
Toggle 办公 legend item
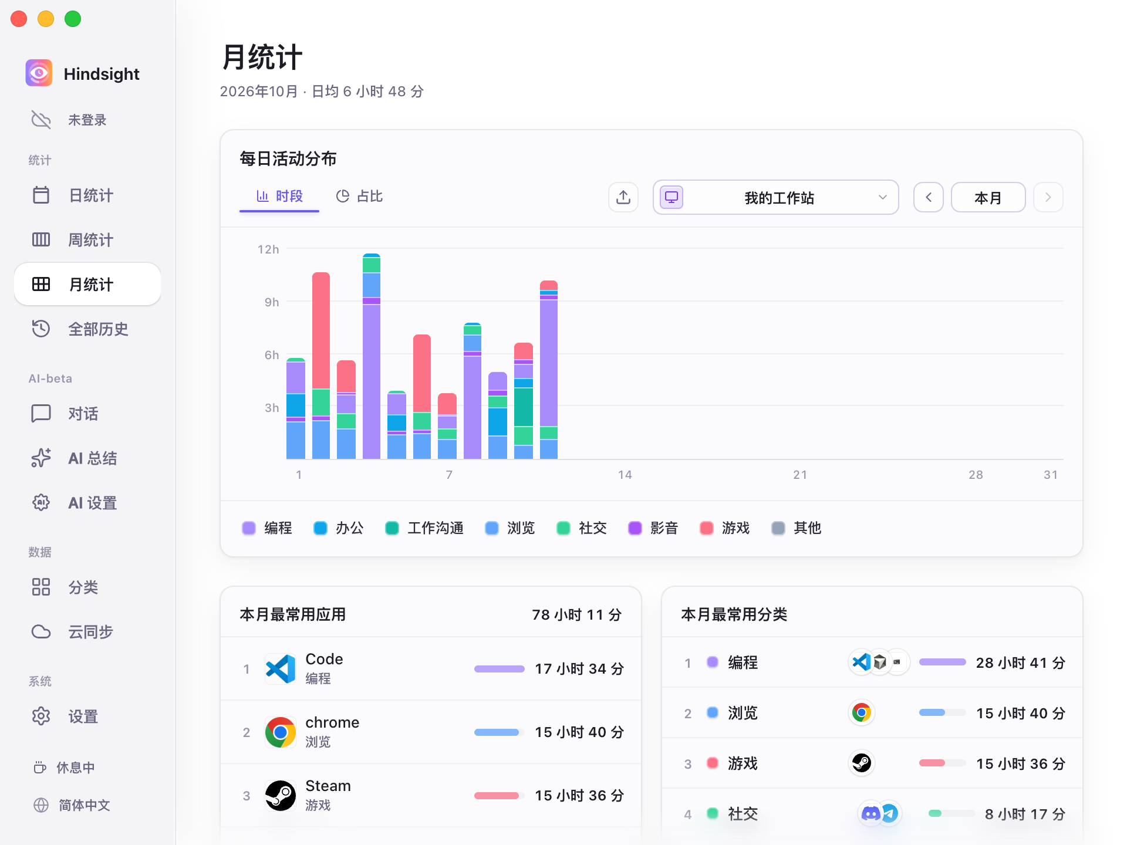(x=339, y=528)
